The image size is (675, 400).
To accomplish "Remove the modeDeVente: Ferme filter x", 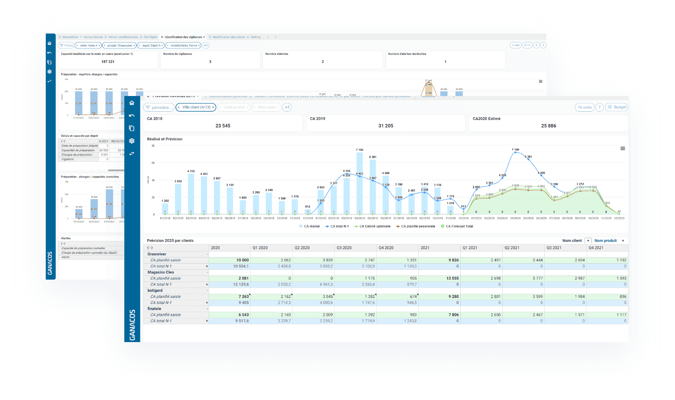I will click(167, 45).
